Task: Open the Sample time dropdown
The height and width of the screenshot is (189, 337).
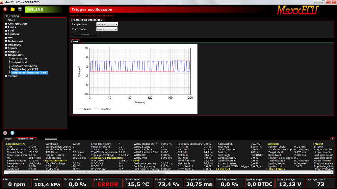Action: (x=107, y=24)
